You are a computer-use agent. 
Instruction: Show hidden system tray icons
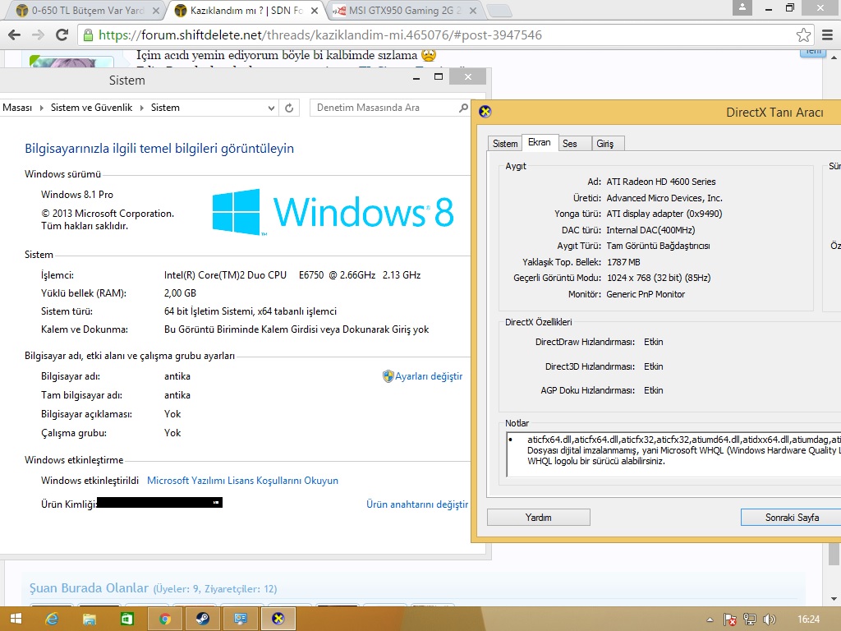[x=710, y=619]
